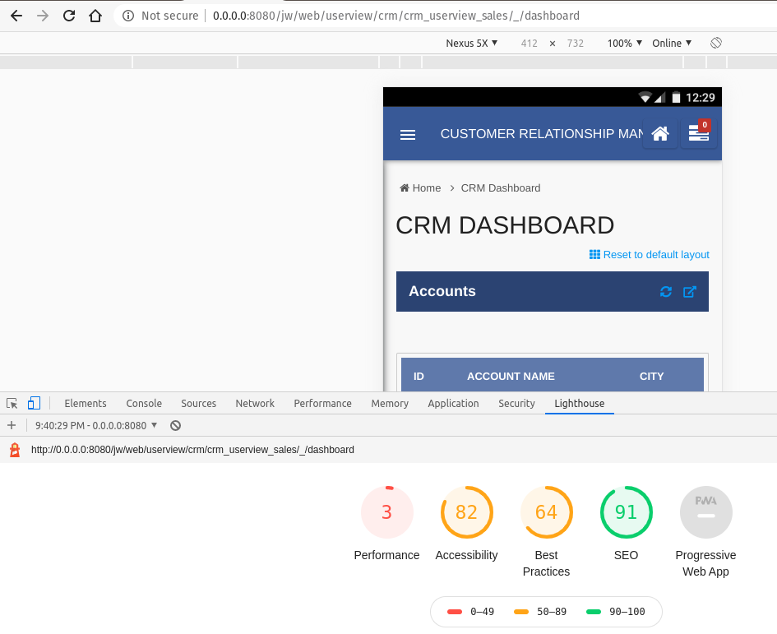Viewport: 777px width, 634px height.
Task: Reload the browser page
Action: 69,16
